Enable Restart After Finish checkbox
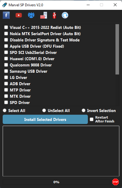This screenshot has width=122, height=188. 91,119
